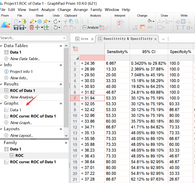Click the navigator scrollbar up arrow

click(x=66, y=46)
